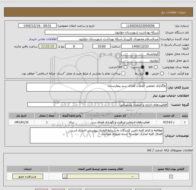Select the کالا/خدمت radio button
The height and width of the screenshot is (190, 196).
point(125,67)
